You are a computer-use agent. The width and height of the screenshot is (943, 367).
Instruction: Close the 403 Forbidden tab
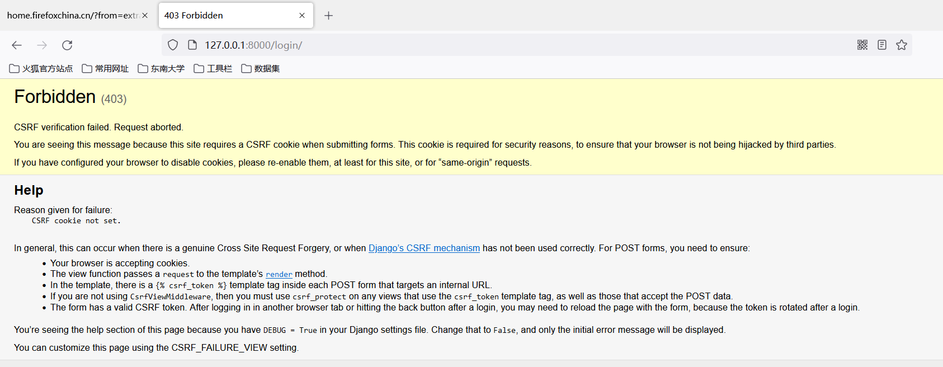[x=302, y=16]
